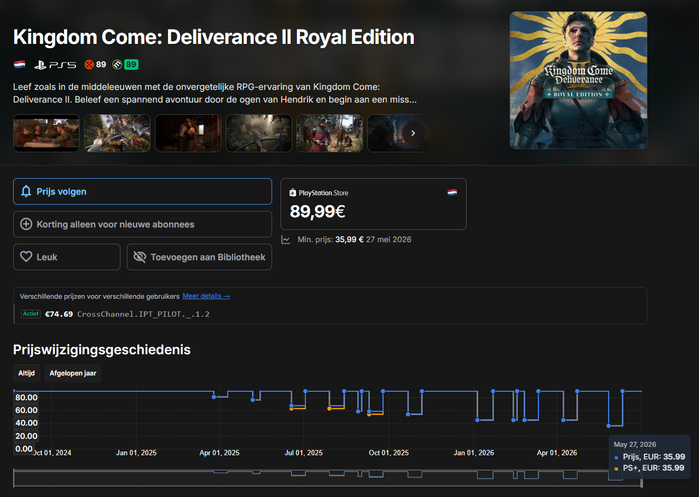
Task: Click the heart icon next to Leuk
Action: (x=26, y=257)
